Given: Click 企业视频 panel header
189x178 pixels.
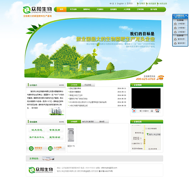Looking at the screenshot, I should 147,85.
